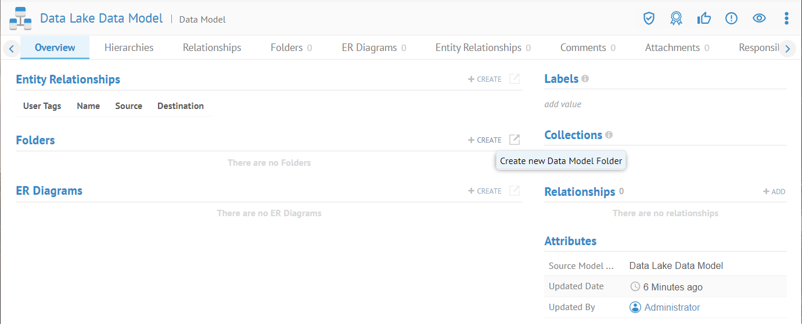802x324 pixels.
Task: Create a new Entity Relationship
Action: click(x=485, y=79)
